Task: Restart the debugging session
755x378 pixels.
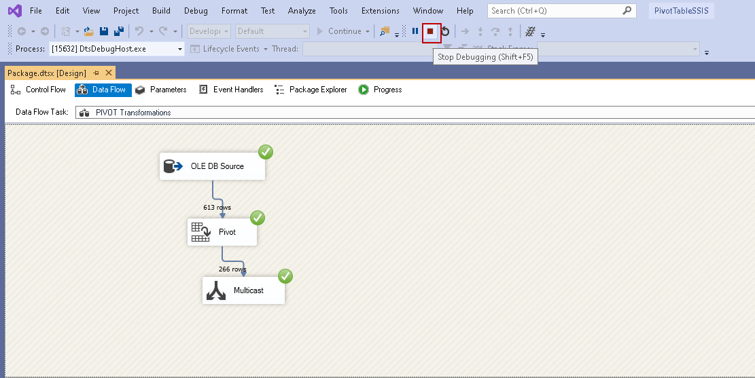Action: click(x=445, y=31)
